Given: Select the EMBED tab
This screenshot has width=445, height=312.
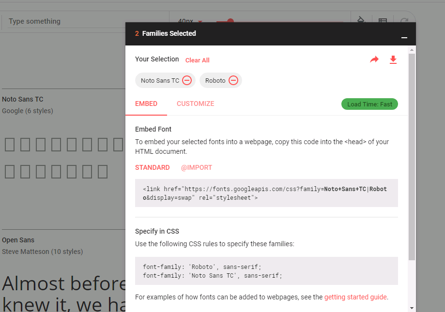Looking at the screenshot, I should click(x=146, y=104).
